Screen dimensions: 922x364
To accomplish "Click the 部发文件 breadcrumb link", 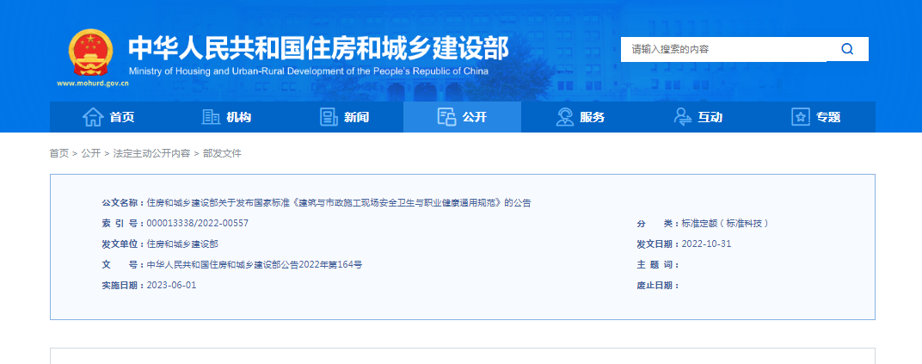I will [x=222, y=153].
